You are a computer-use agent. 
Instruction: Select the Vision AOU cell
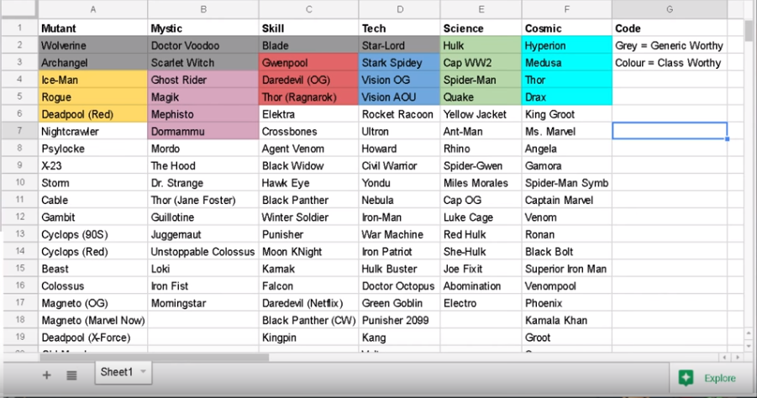400,97
